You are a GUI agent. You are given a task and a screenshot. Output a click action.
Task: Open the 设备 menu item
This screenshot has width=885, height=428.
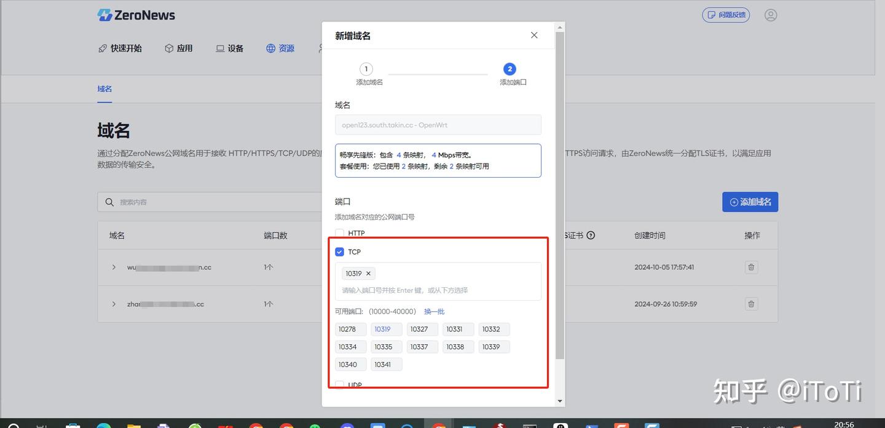(x=229, y=48)
